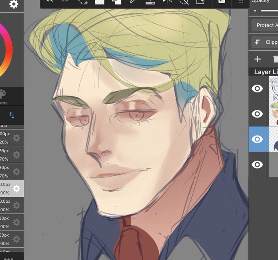Select the colored face layer thumbnail

coord(274,114)
